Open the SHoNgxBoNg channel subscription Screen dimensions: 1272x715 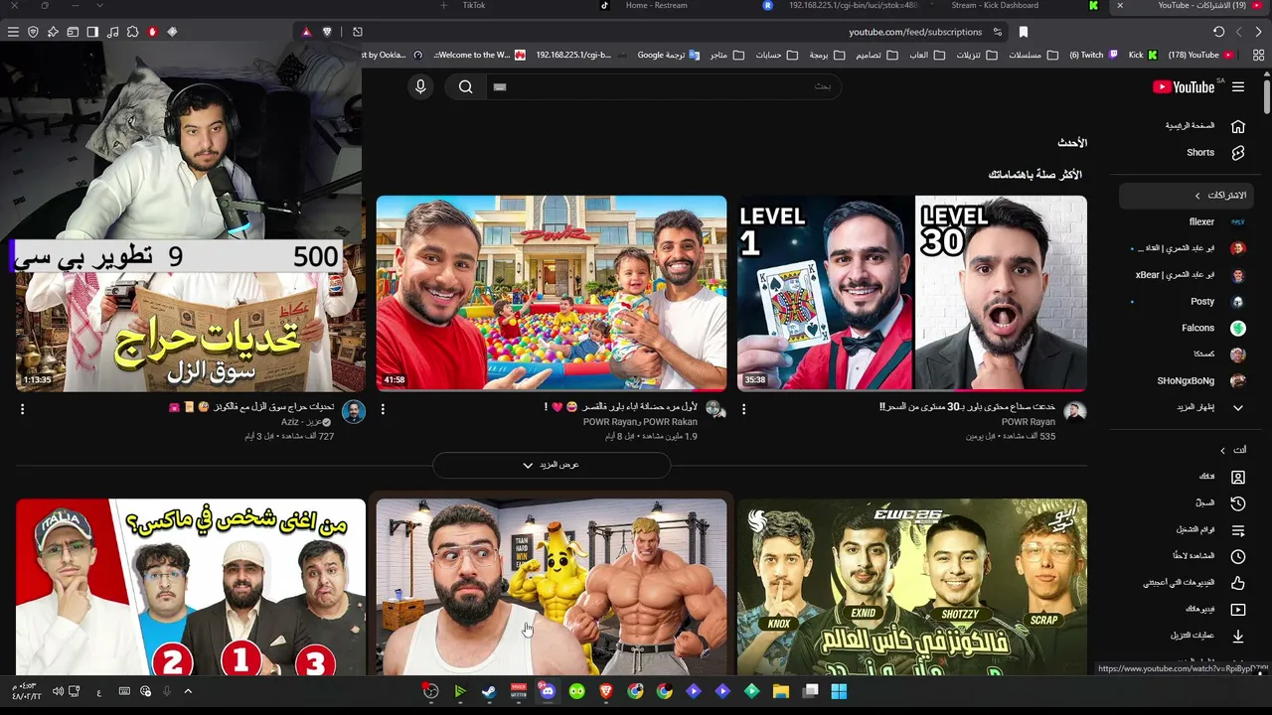1188,380
